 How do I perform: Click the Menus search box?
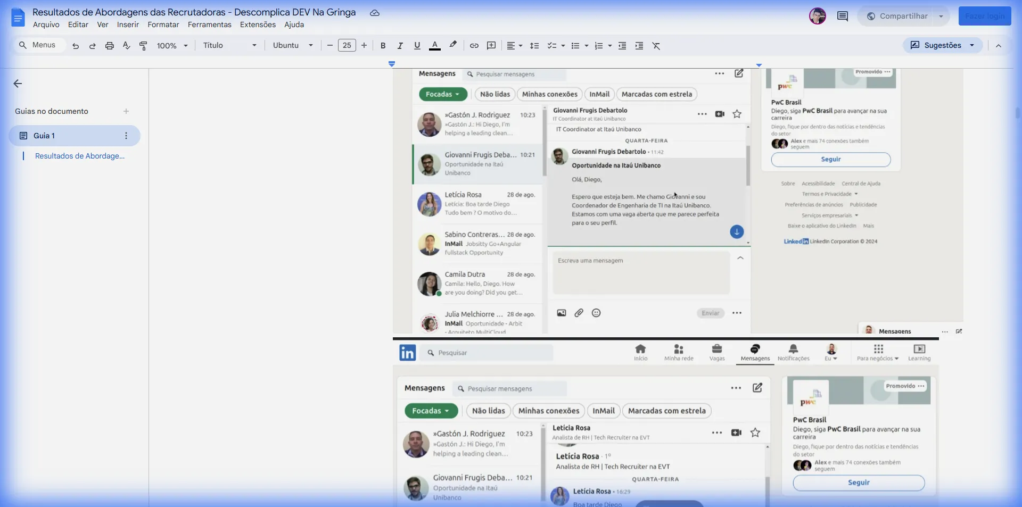(39, 45)
